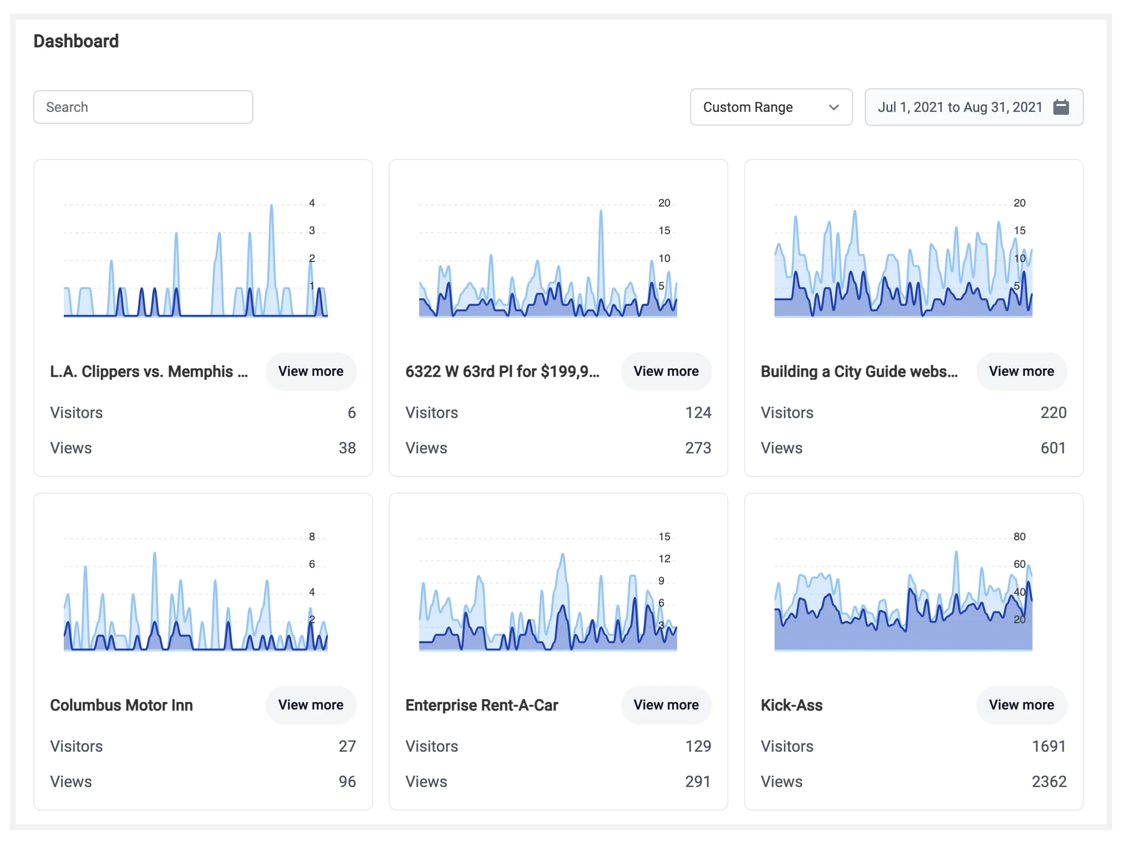Open the Jul 1 to Aug 31 date picker

(960, 107)
